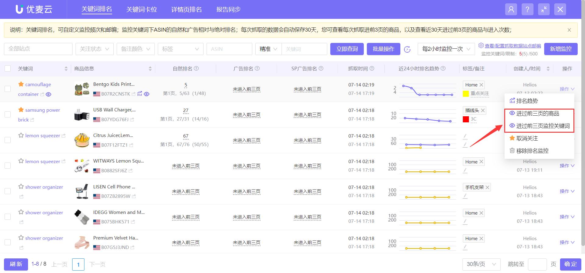Viewport: 585px width, 273px height.
Task: Check the IDEGG Women row checkbox
Action: 8,217
